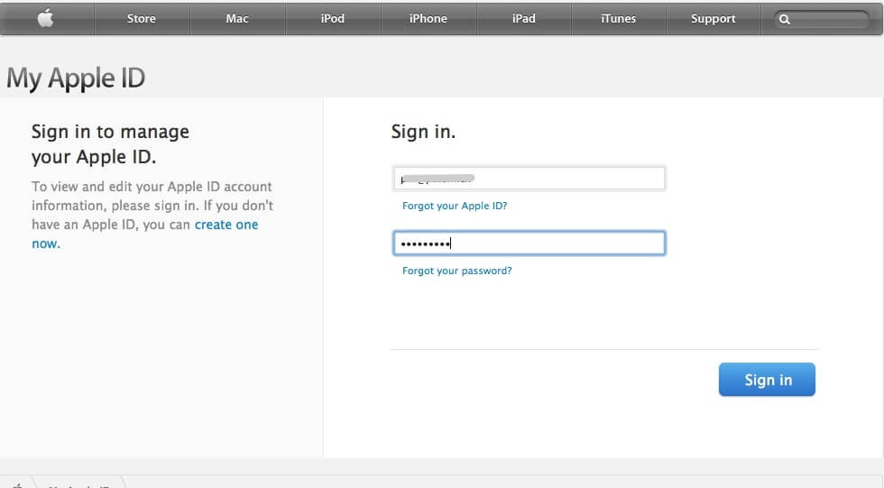Open the iPhone navigation item
This screenshot has height=488, width=884.
pyautogui.click(x=428, y=19)
